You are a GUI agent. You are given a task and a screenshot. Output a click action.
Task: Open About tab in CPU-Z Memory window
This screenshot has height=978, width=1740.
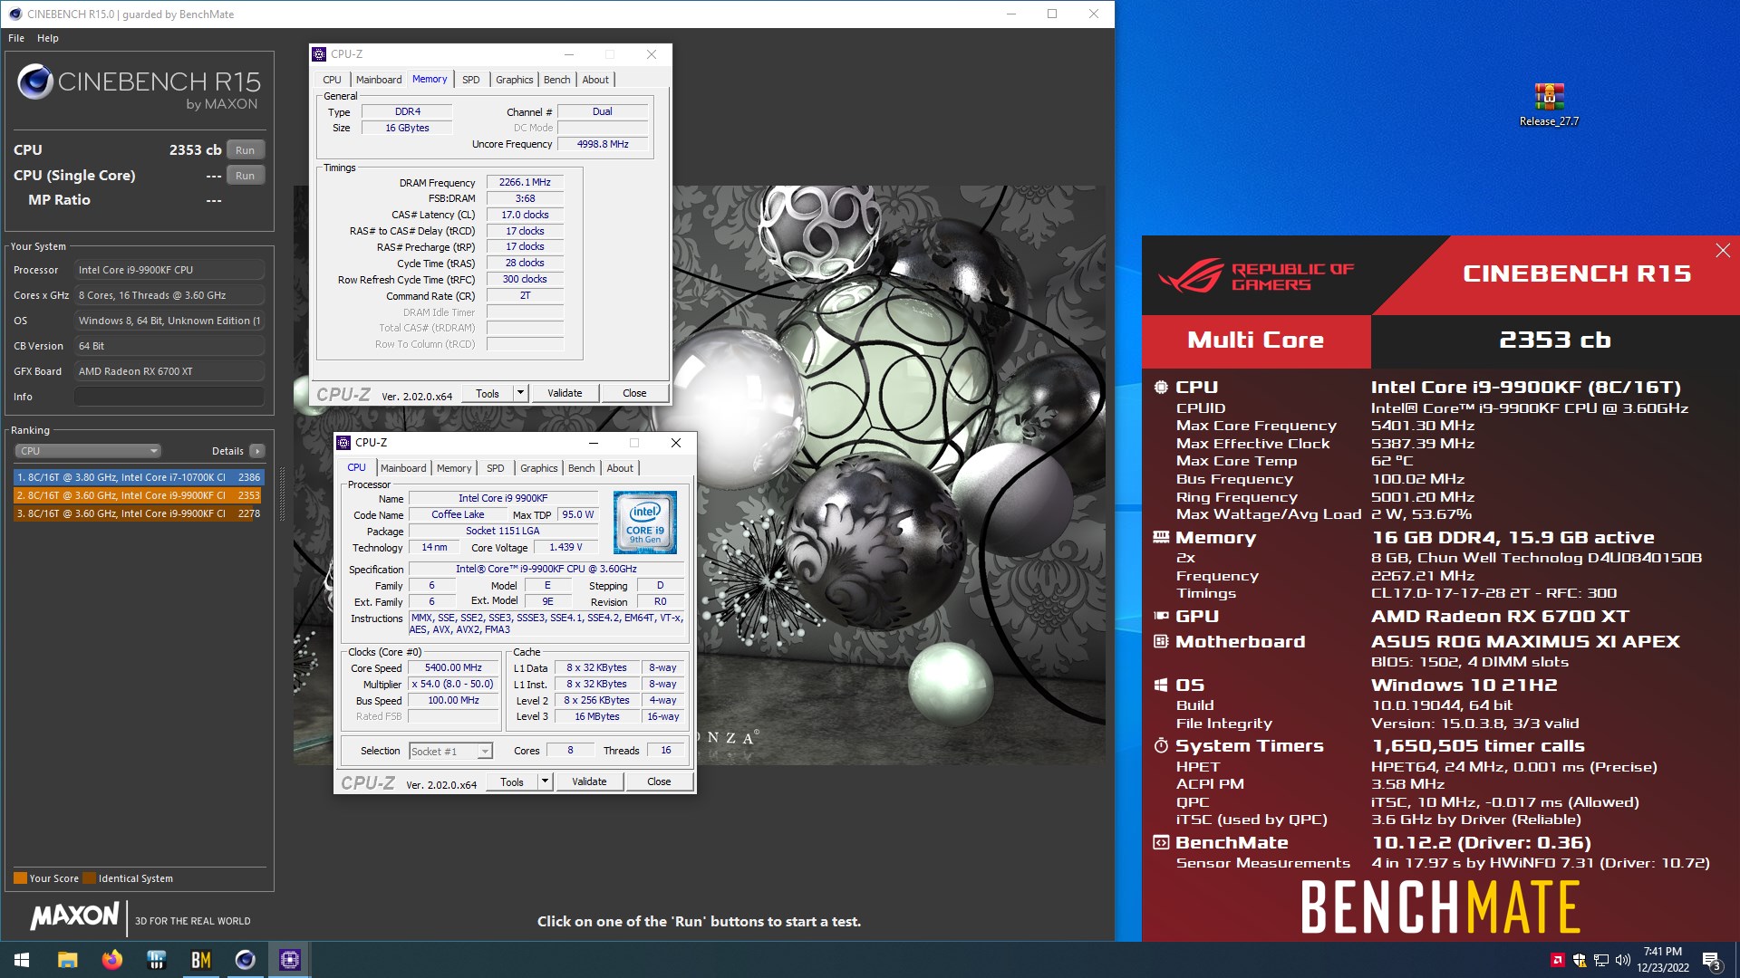coord(595,80)
